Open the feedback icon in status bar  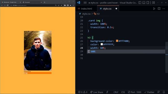click(x=158, y=92)
